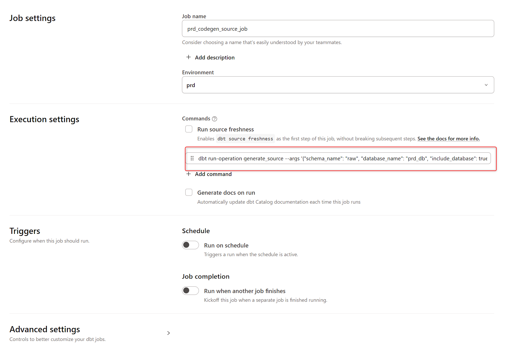517x353 pixels.
Task: Click the Commands help question-mark icon
Action: point(214,119)
